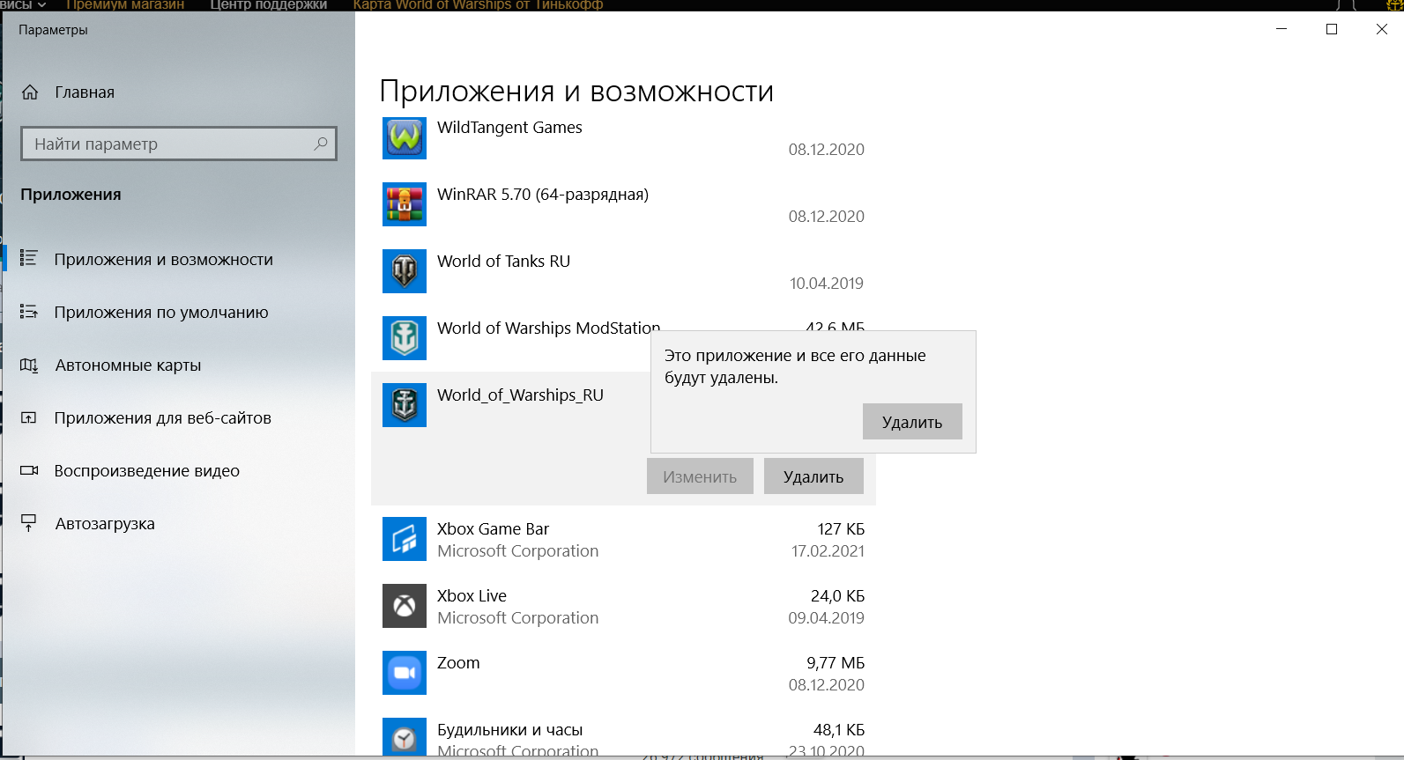Select the WinRAR 5.70 app icon
Image resolution: width=1404 pixels, height=760 pixels.
click(405, 205)
